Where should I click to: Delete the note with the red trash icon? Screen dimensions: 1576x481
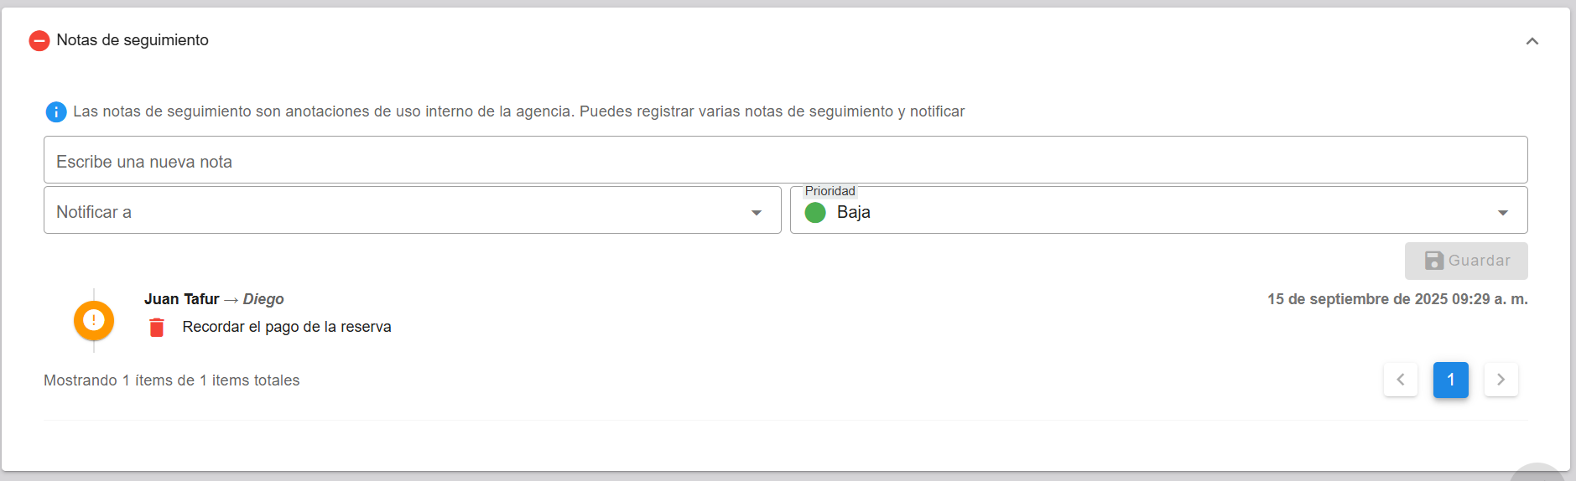pos(157,327)
